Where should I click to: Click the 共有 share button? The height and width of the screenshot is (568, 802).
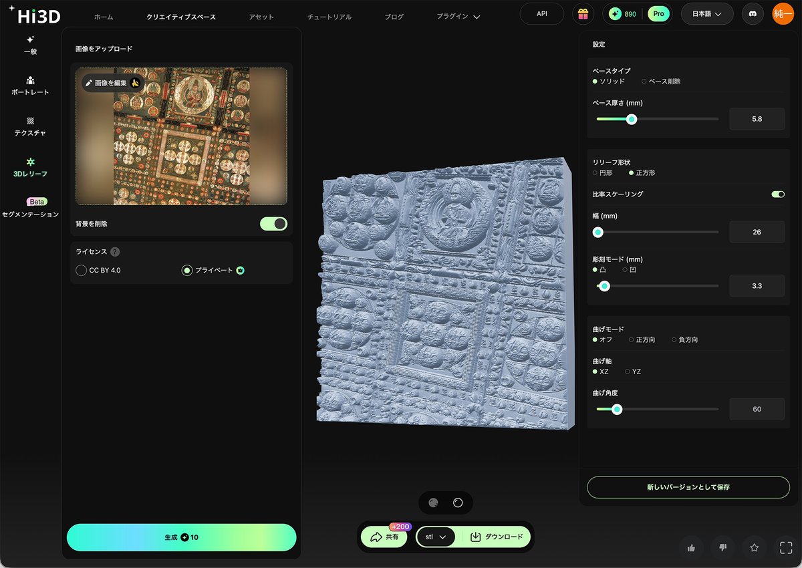(384, 537)
